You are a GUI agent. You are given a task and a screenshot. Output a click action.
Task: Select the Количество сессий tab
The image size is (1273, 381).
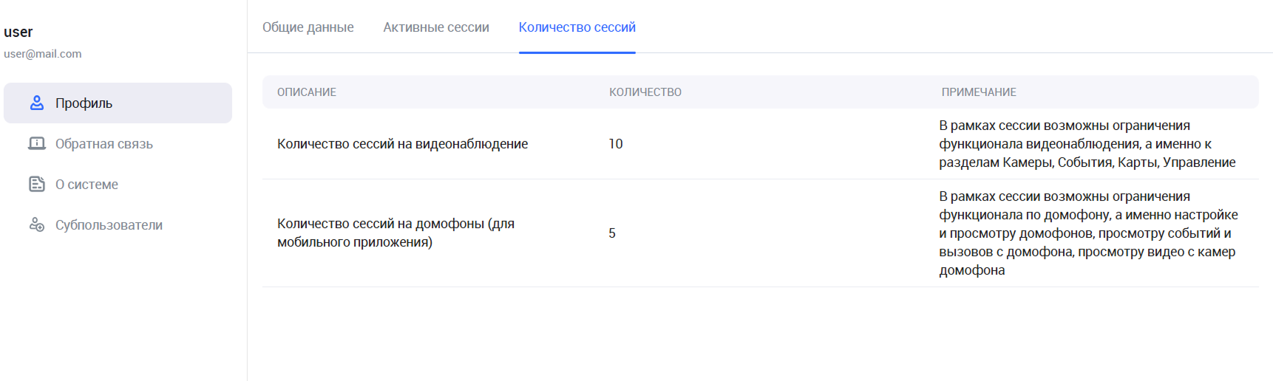pyautogui.click(x=577, y=27)
